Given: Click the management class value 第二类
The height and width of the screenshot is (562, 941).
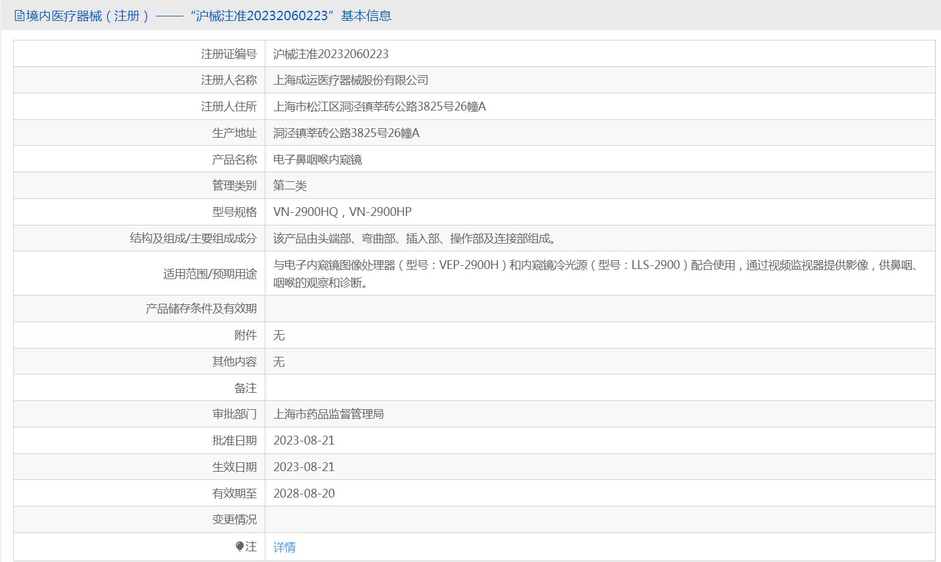Looking at the screenshot, I should point(290,186).
